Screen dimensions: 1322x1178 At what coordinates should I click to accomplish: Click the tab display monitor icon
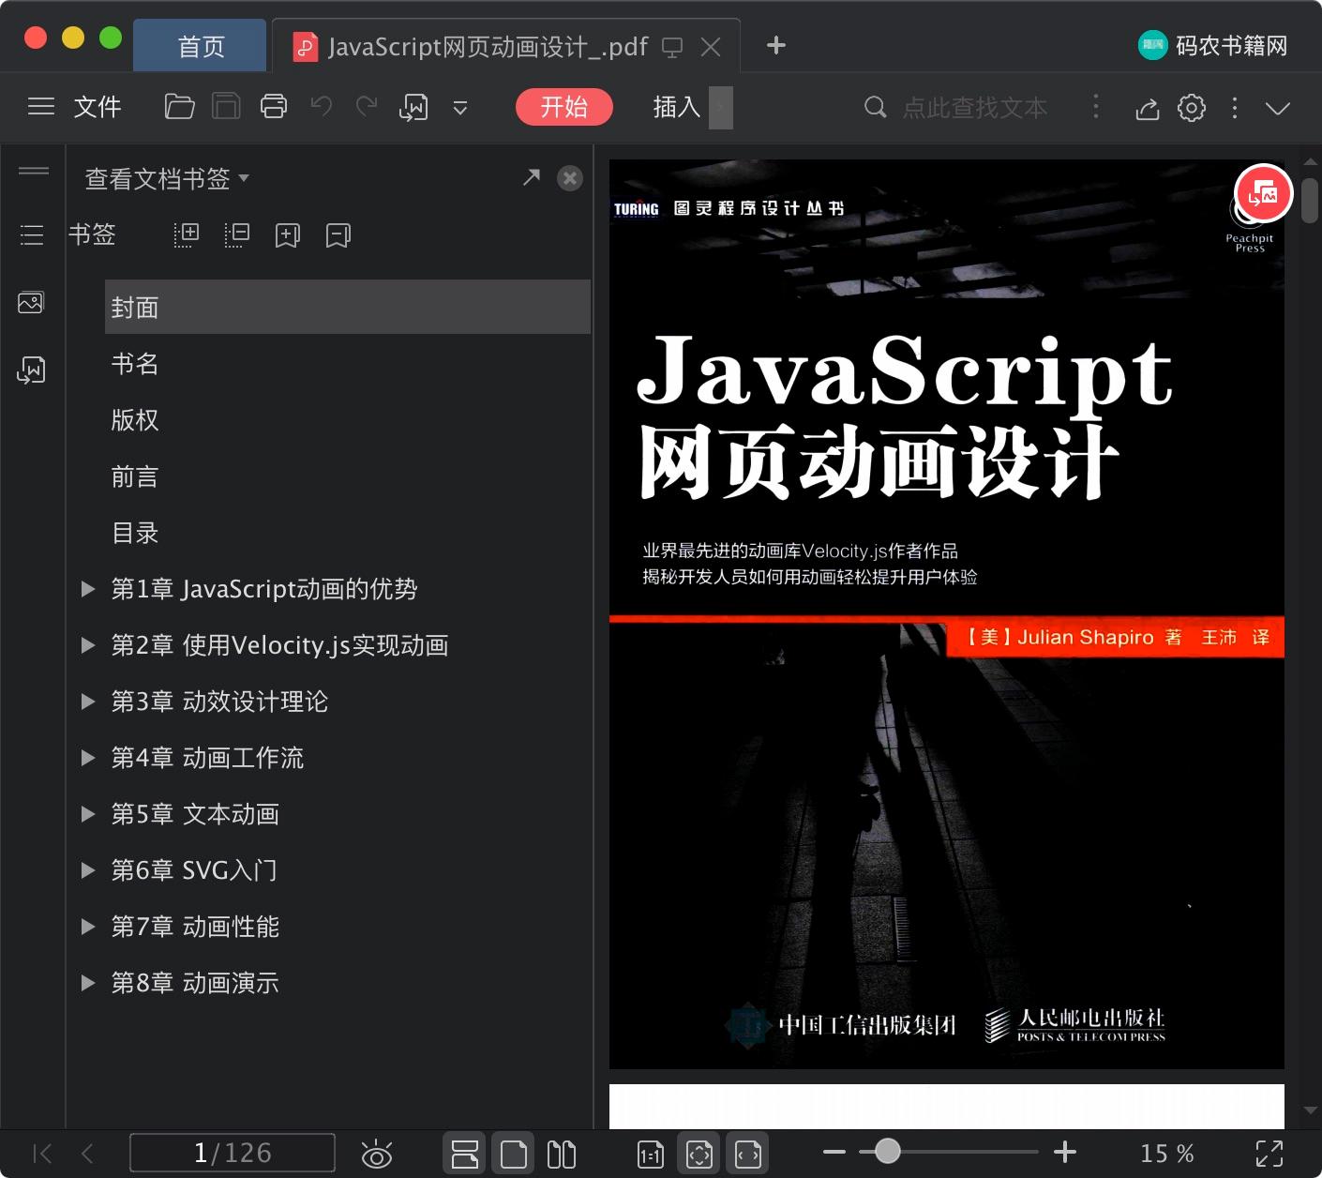pos(672,47)
